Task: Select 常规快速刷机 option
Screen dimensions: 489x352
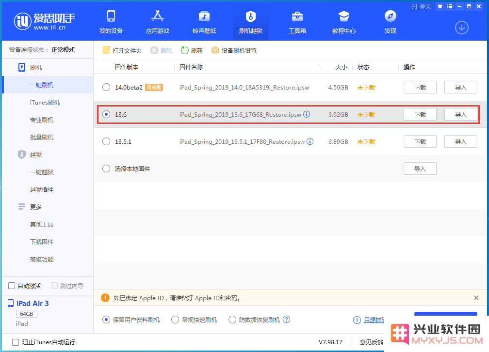Action: pyautogui.click(x=175, y=320)
